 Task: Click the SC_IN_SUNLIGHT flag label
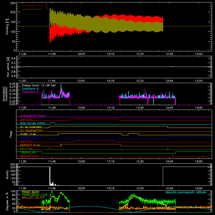point(31,127)
